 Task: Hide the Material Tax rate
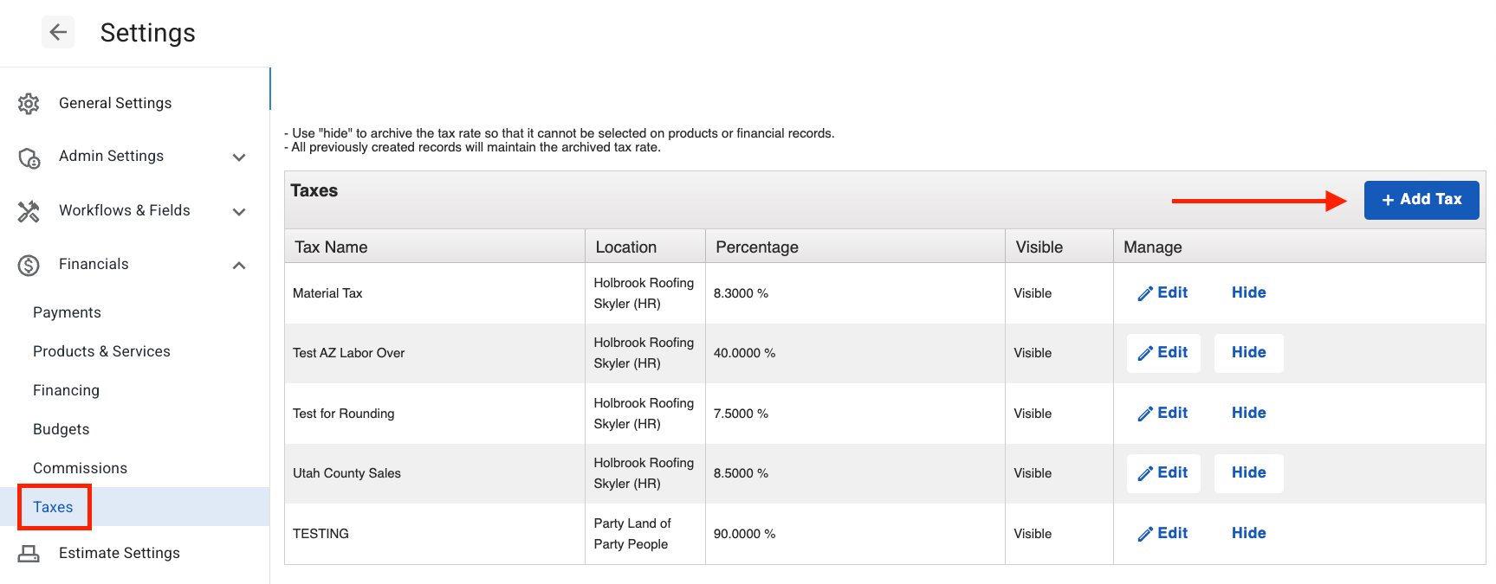click(1248, 292)
